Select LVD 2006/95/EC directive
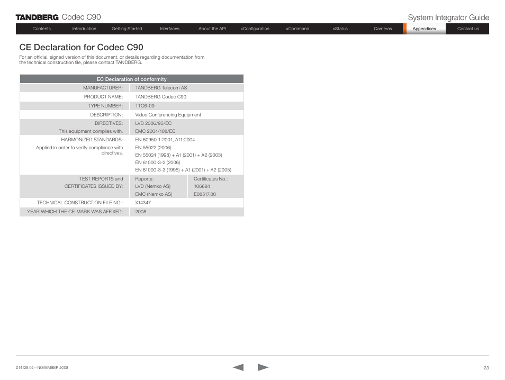This screenshot has height=380, width=505. pyautogui.click(x=154, y=123)
